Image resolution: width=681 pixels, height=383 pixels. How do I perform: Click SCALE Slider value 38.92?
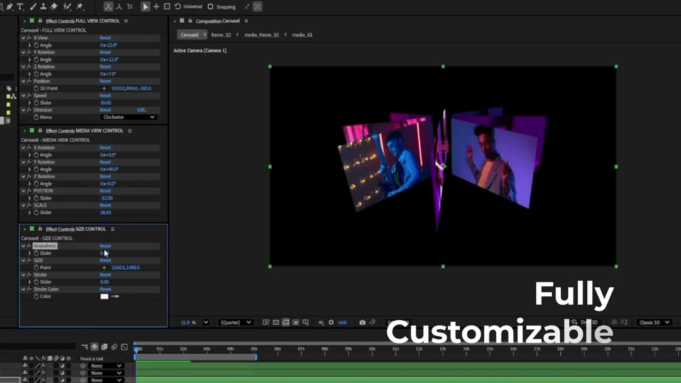(x=105, y=212)
